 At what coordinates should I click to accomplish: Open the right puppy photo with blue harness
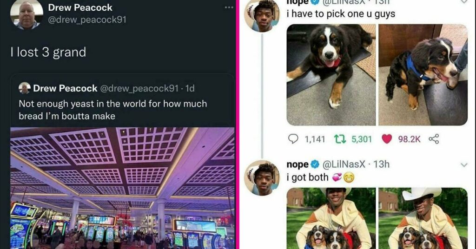click(423, 75)
